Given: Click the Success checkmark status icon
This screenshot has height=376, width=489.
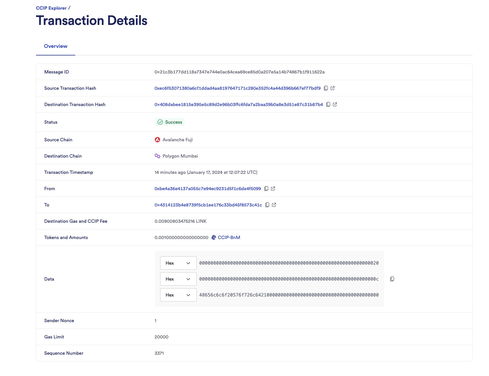Looking at the screenshot, I should pyautogui.click(x=160, y=122).
